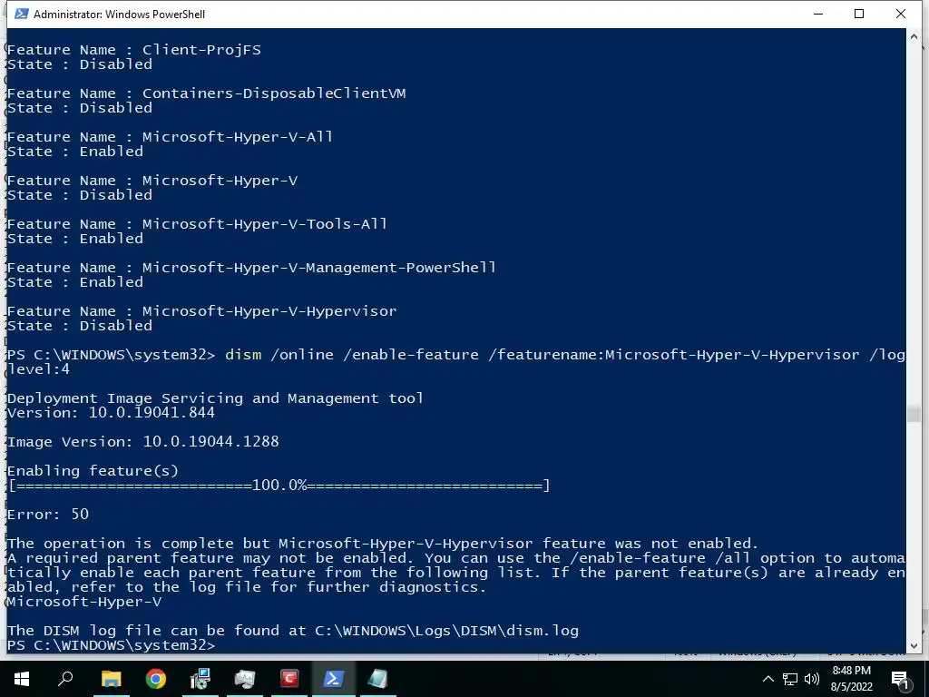Click 'Microsoft-Hyper-V-All' feature name
Screen dimensions: 929x697
click(x=238, y=137)
